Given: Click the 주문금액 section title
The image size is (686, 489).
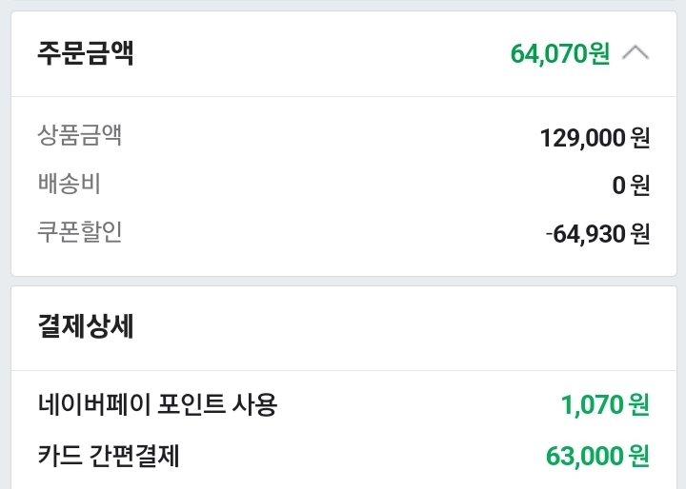Looking at the screenshot, I should (x=86, y=53).
